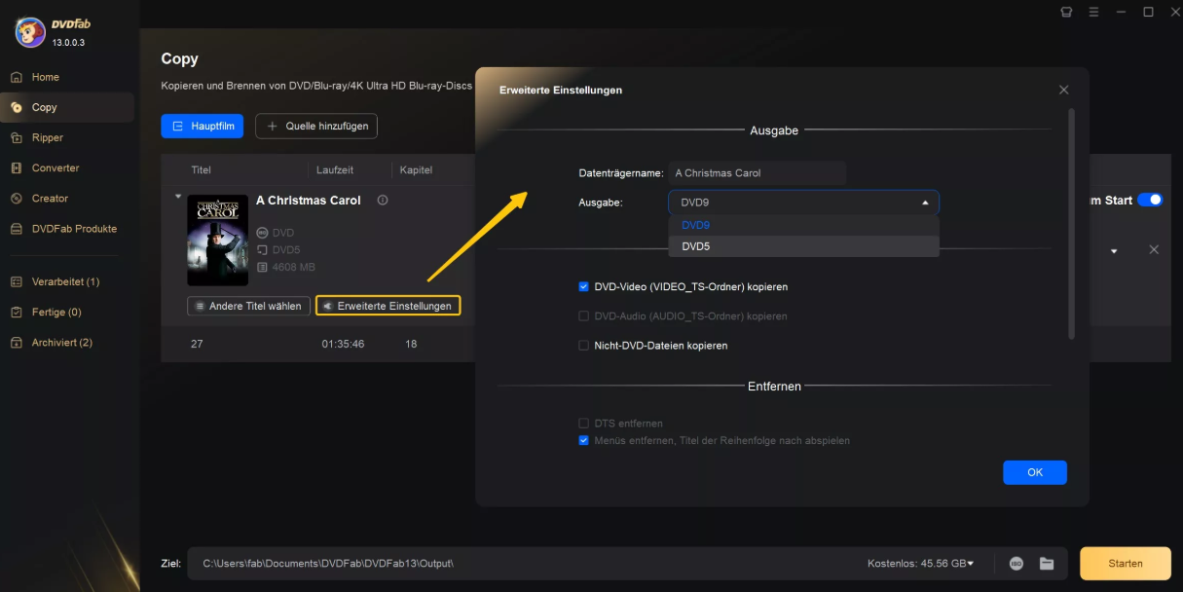Click the Titel column header
The height and width of the screenshot is (592, 1183).
click(x=201, y=170)
